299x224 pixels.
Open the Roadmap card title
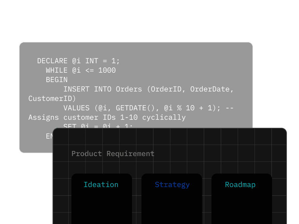(x=240, y=185)
